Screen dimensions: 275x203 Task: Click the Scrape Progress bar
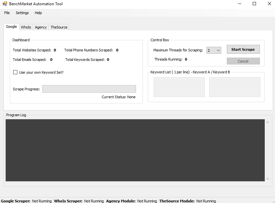coord(89,89)
